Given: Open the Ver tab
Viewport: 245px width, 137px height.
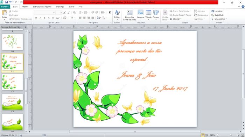Looking at the screenshot, I should [81, 7].
